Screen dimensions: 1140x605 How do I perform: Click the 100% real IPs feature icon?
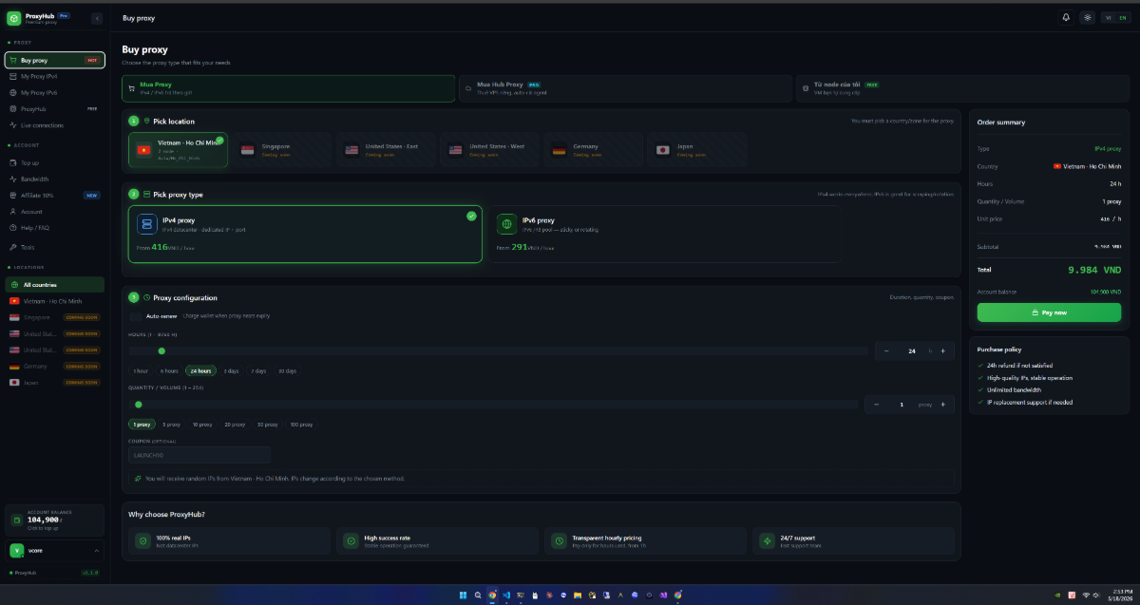point(142,541)
